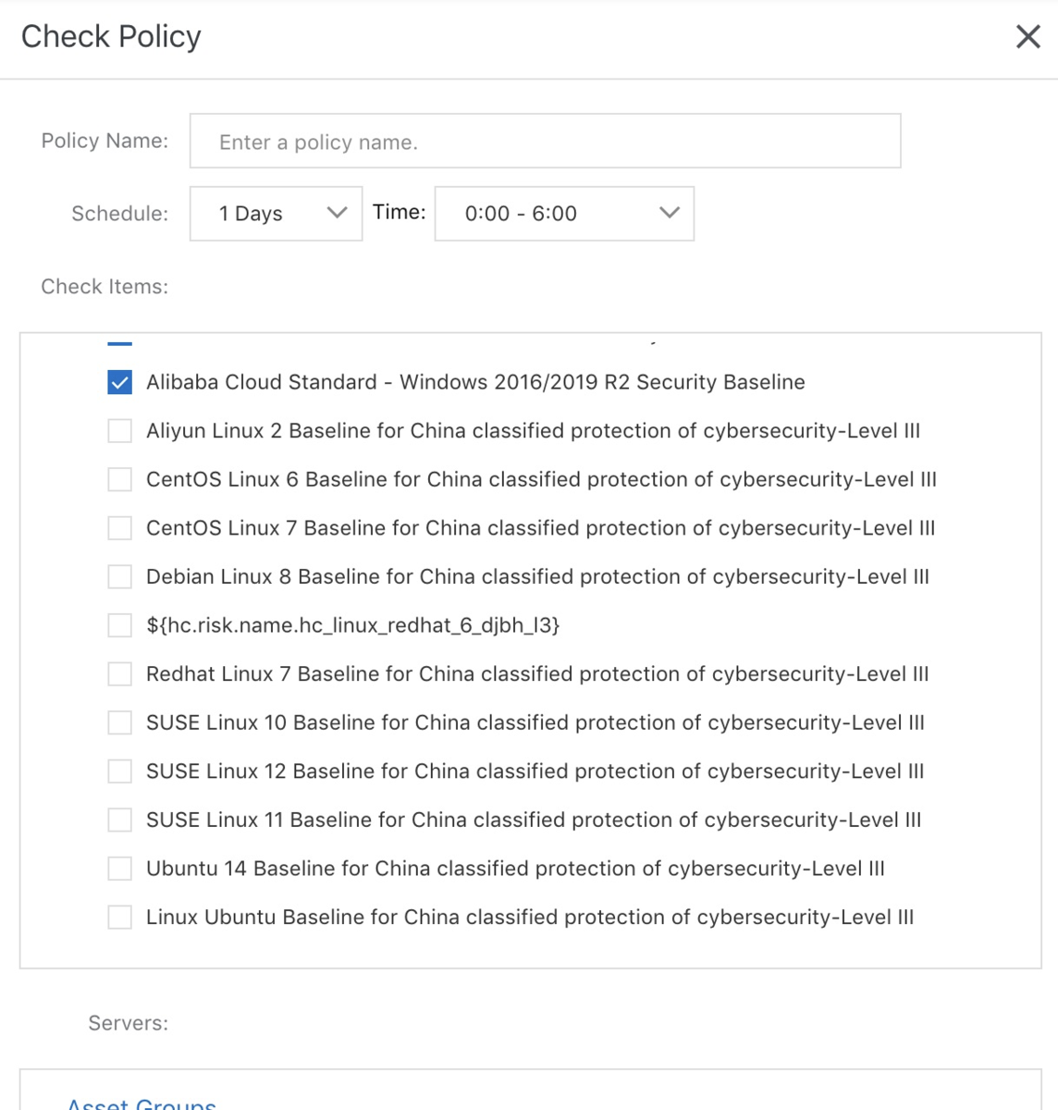The image size is (1058, 1110).
Task: Check SUSE Linux 10 Baseline checkbox
Action: tap(120, 722)
